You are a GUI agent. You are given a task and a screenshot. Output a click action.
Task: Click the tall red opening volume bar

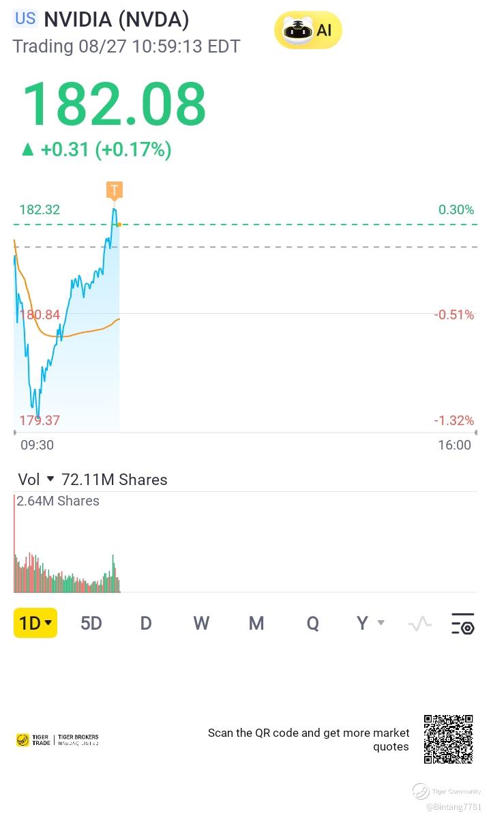(x=14, y=542)
